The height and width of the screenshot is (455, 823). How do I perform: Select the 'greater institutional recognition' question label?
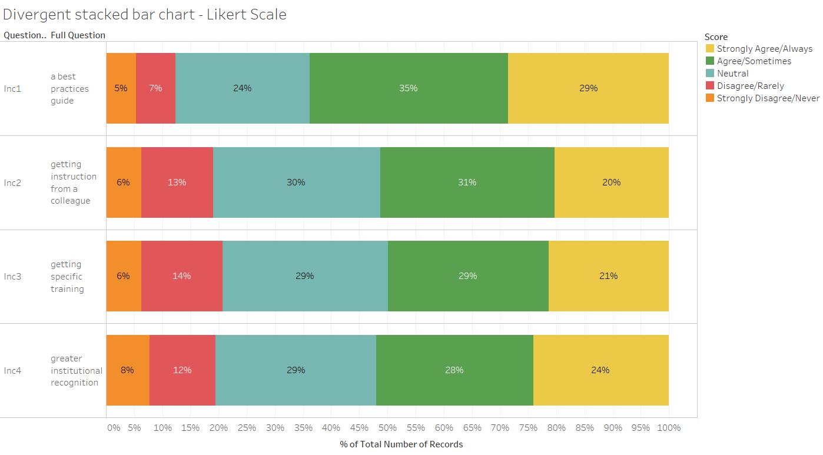click(77, 370)
